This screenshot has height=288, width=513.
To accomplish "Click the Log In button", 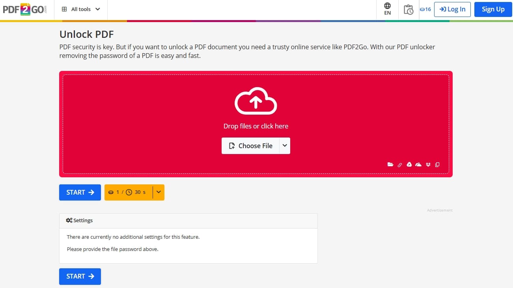I will [452, 9].
